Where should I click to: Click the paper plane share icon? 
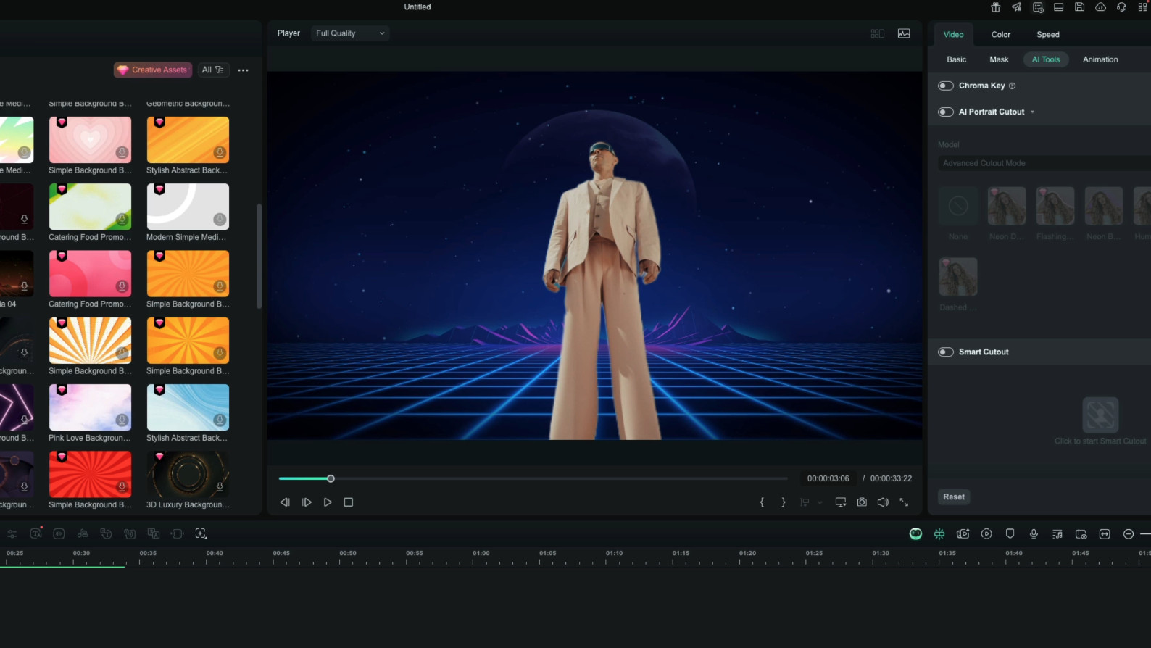click(x=1017, y=7)
